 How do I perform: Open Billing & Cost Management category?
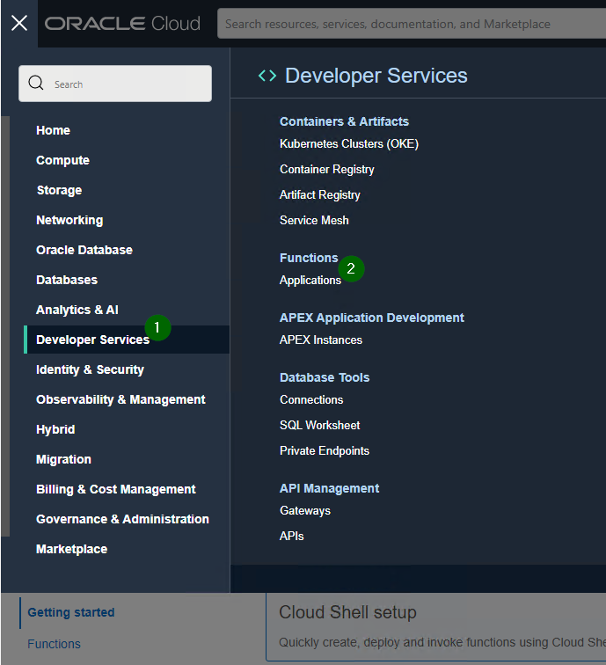pyautogui.click(x=116, y=489)
